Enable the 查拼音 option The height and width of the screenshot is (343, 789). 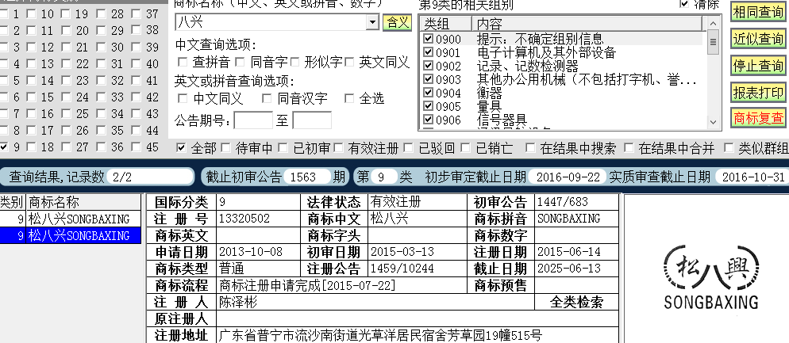point(182,62)
